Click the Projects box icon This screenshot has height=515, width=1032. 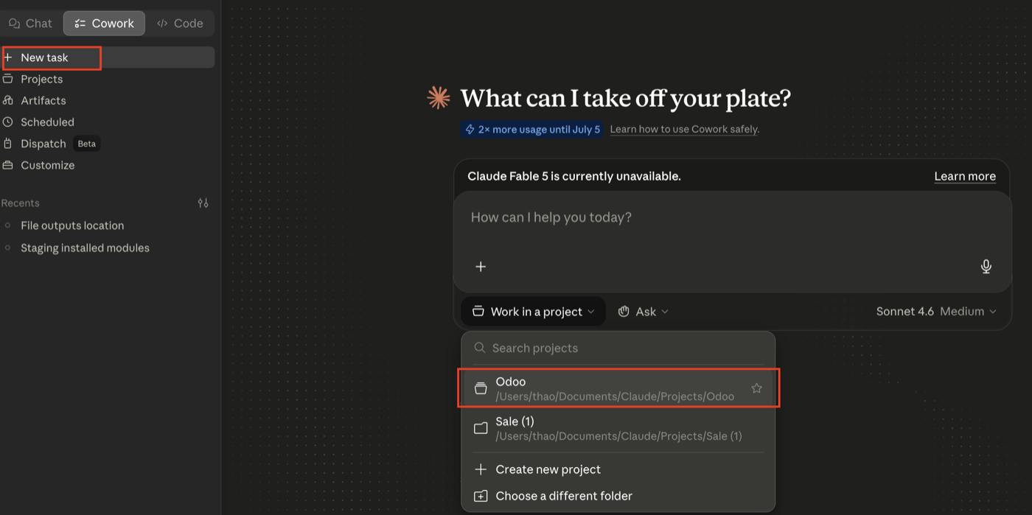click(x=7, y=79)
